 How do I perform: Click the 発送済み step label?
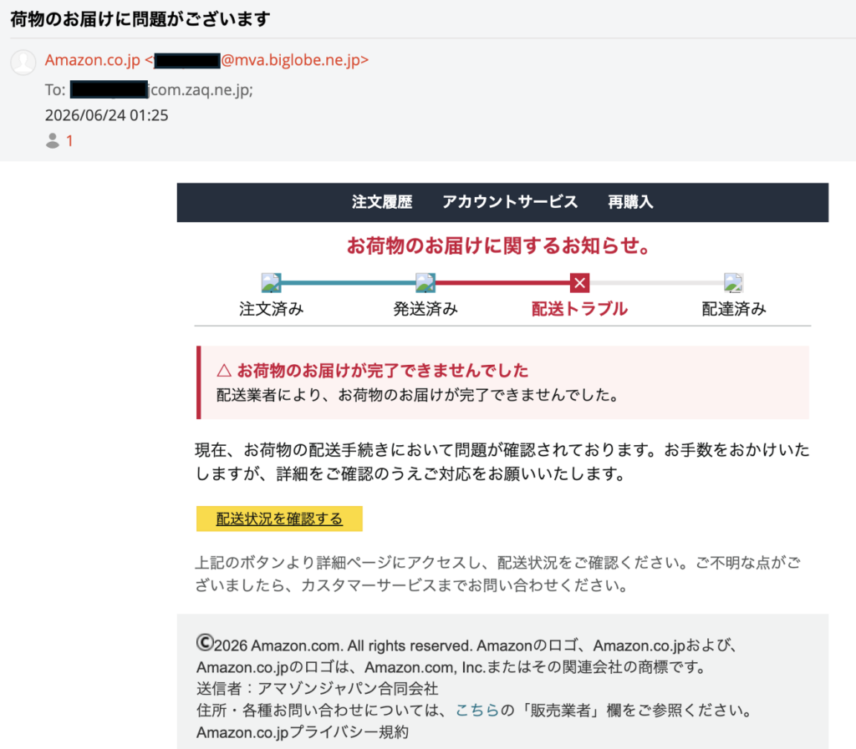tap(425, 309)
